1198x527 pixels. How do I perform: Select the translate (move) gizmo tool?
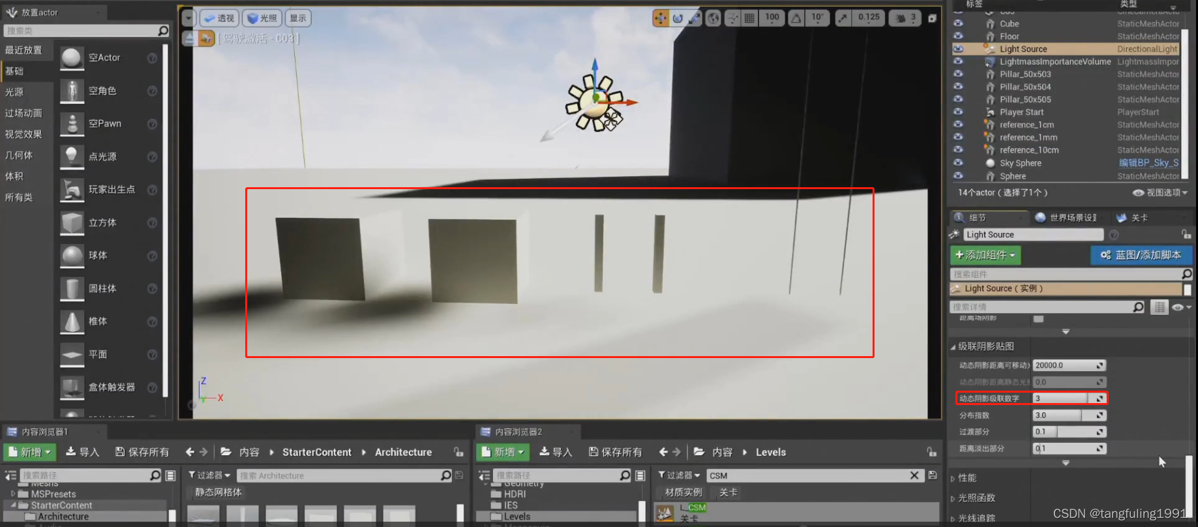[x=660, y=18]
